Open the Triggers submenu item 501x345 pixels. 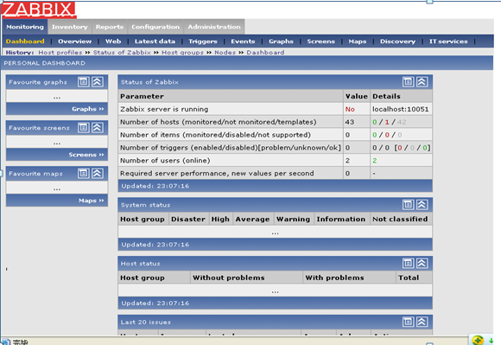(203, 42)
